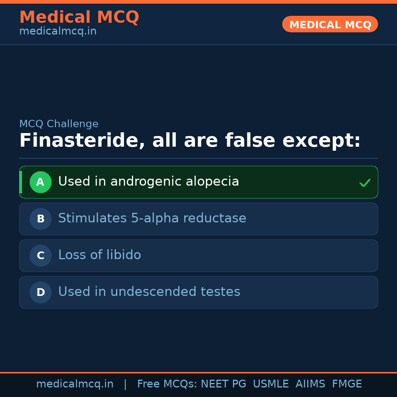Click the D option letter circle
The width and height of the screenshot is (397, 397).
40,292
